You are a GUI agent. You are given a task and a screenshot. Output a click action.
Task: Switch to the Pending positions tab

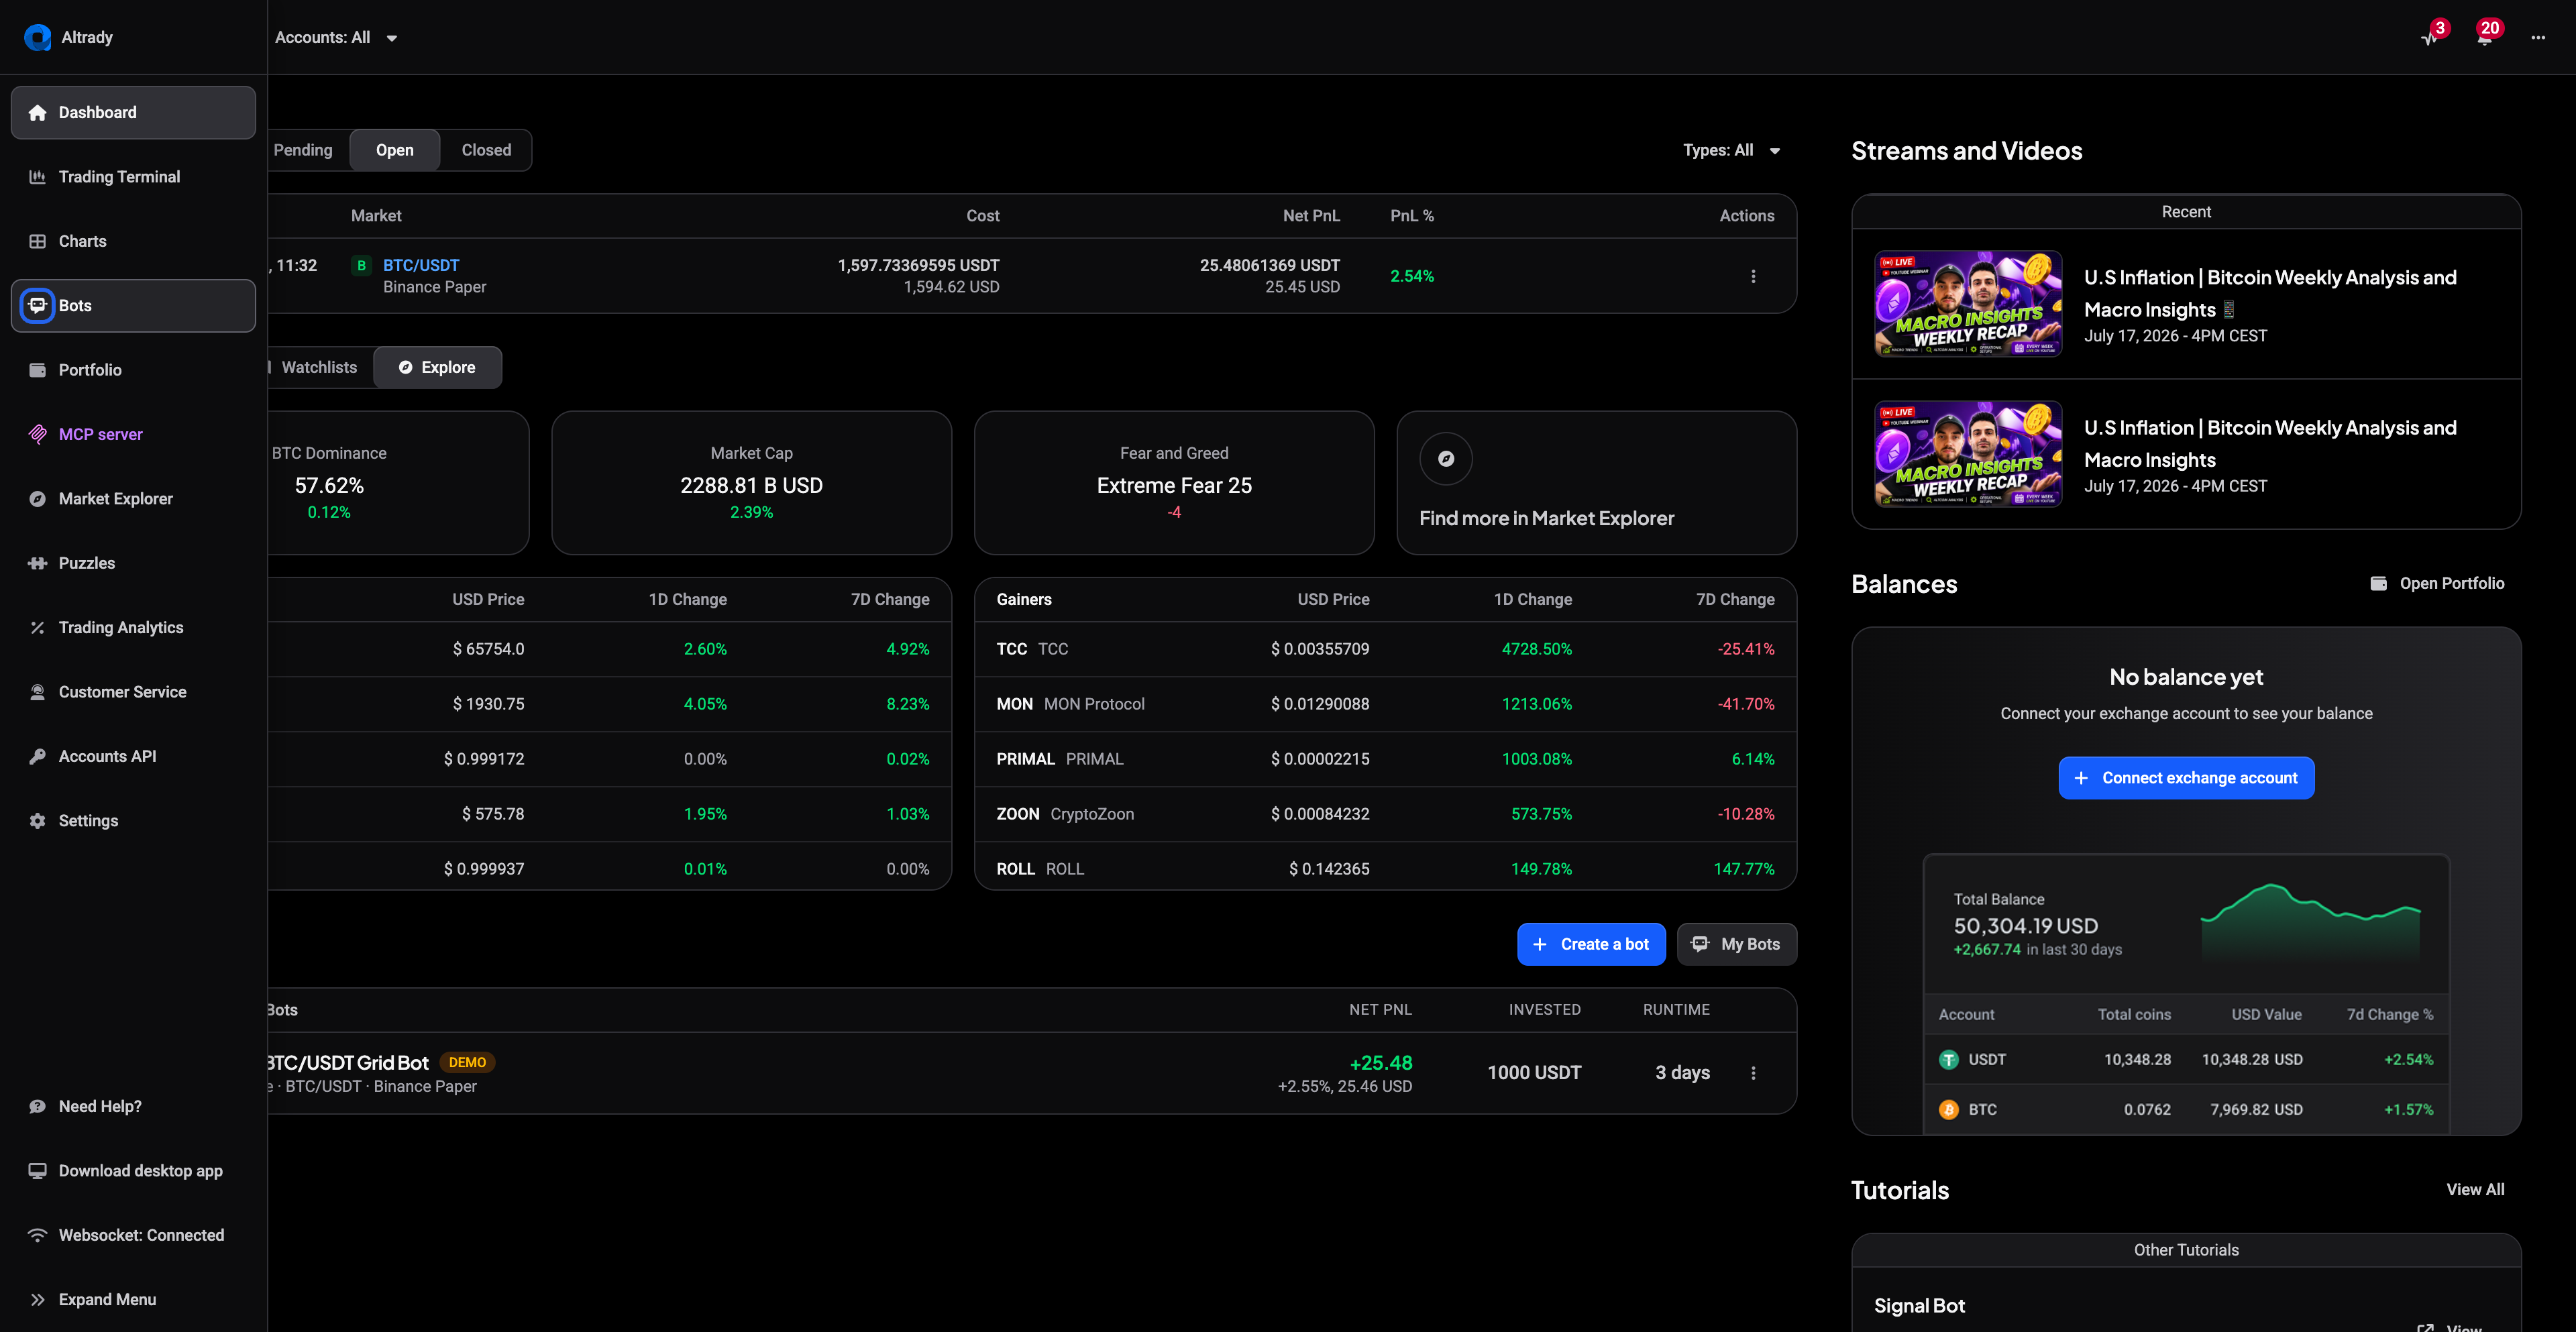(303, 150)
